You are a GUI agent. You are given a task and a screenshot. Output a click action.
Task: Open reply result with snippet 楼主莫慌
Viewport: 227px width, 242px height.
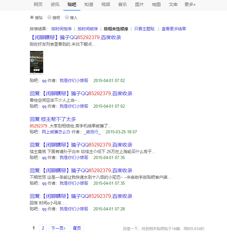81,145
